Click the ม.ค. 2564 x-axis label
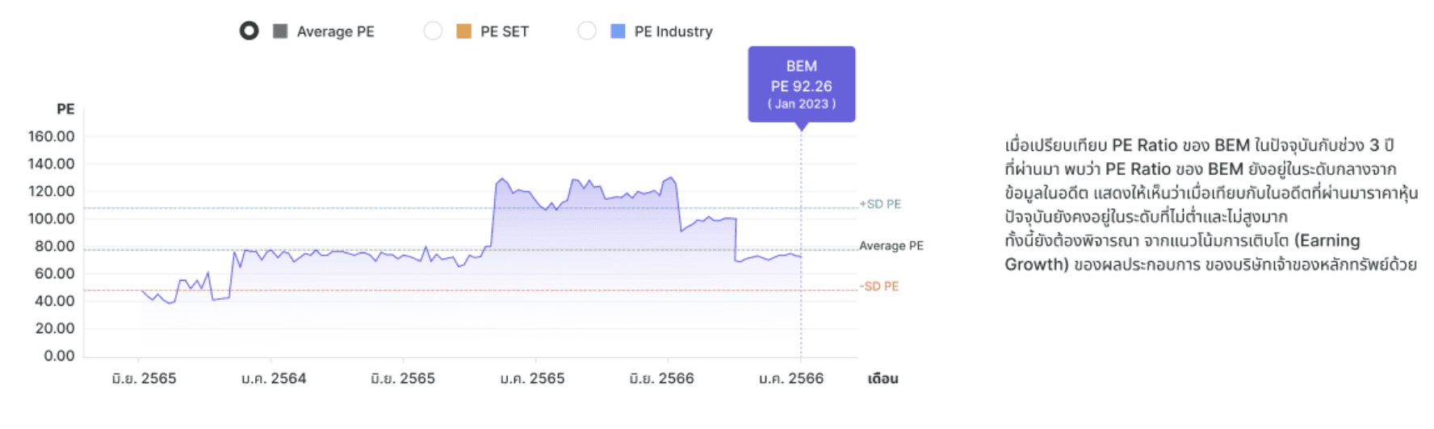Screen dimensions: 1434x429 click(x=274, y=378)
